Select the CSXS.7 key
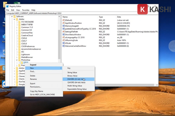The height and width of the screenshot is (116, 175). 24,41
